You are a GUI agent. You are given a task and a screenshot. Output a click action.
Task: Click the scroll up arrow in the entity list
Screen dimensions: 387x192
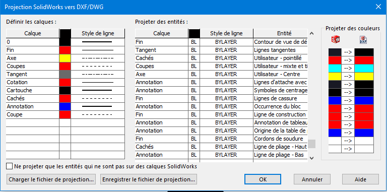(311, 33)
